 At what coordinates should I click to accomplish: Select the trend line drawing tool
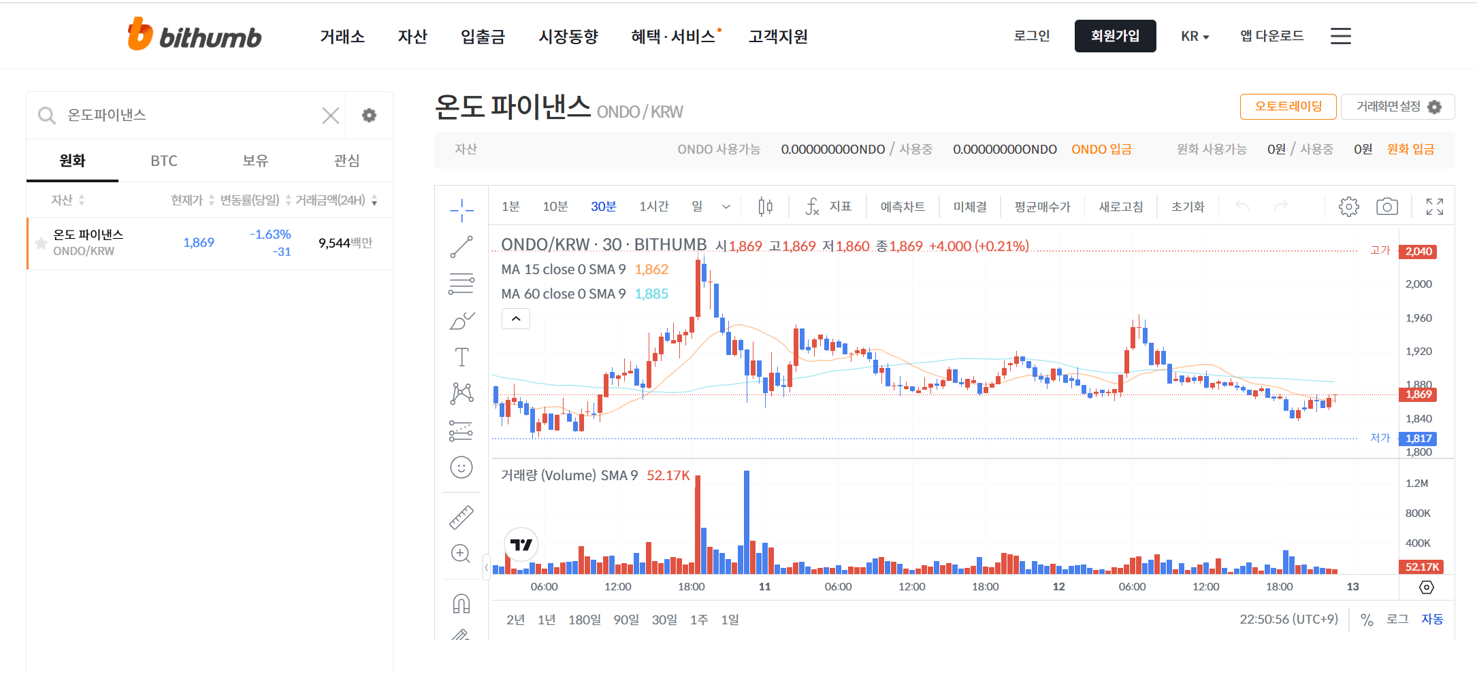(462, 246)
